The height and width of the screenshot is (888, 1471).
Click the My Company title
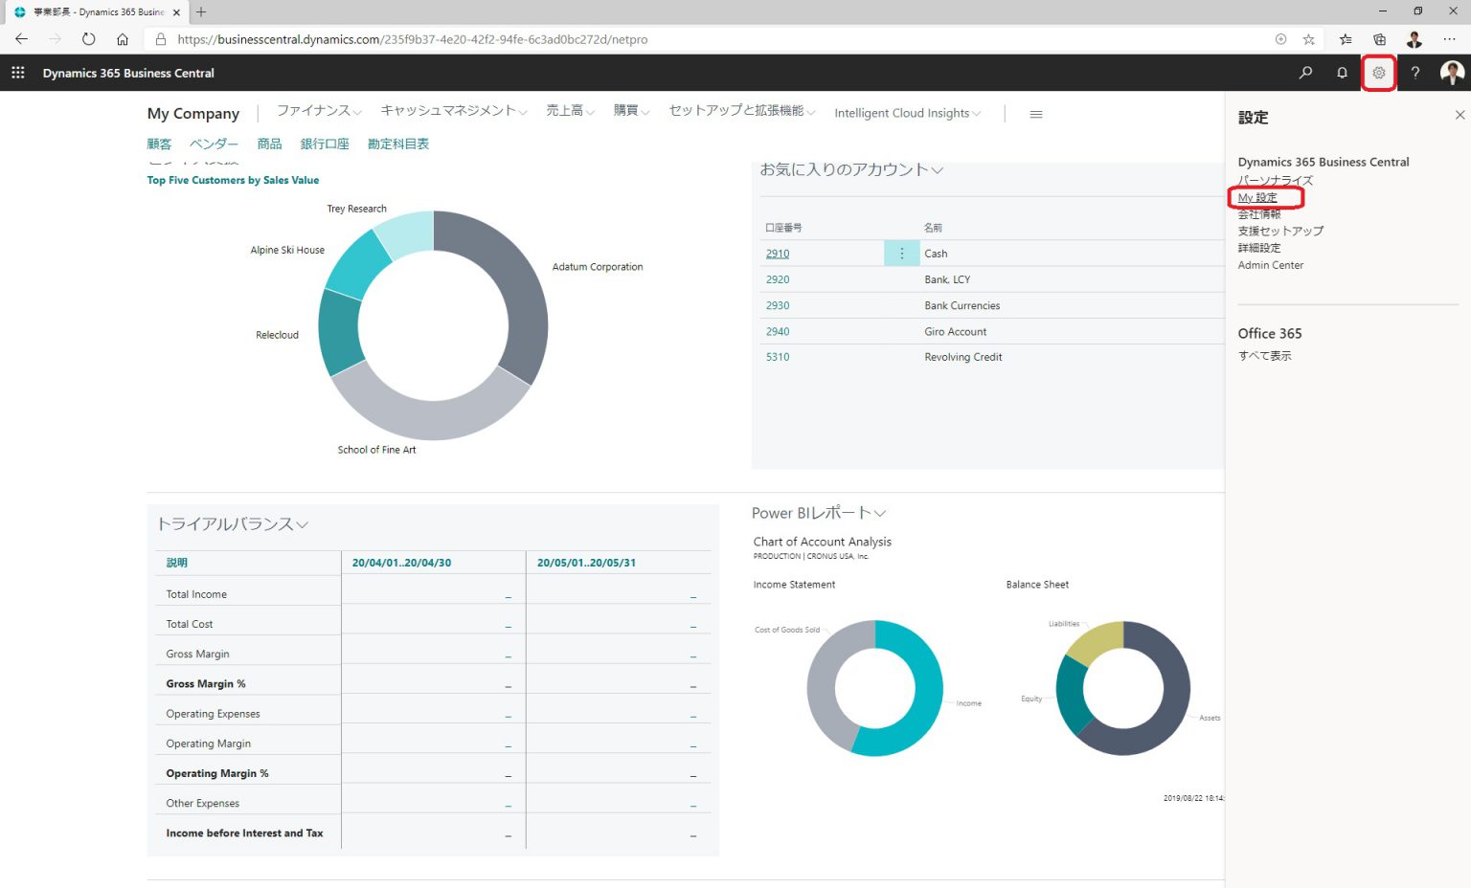(193, 113)
